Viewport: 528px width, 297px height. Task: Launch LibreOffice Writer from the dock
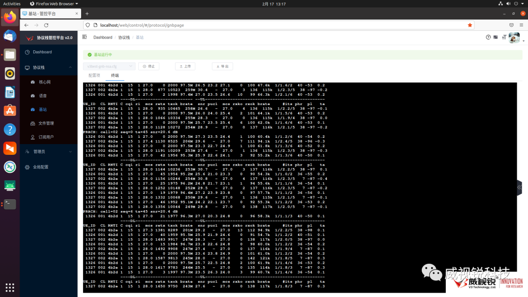coord(10,92)
